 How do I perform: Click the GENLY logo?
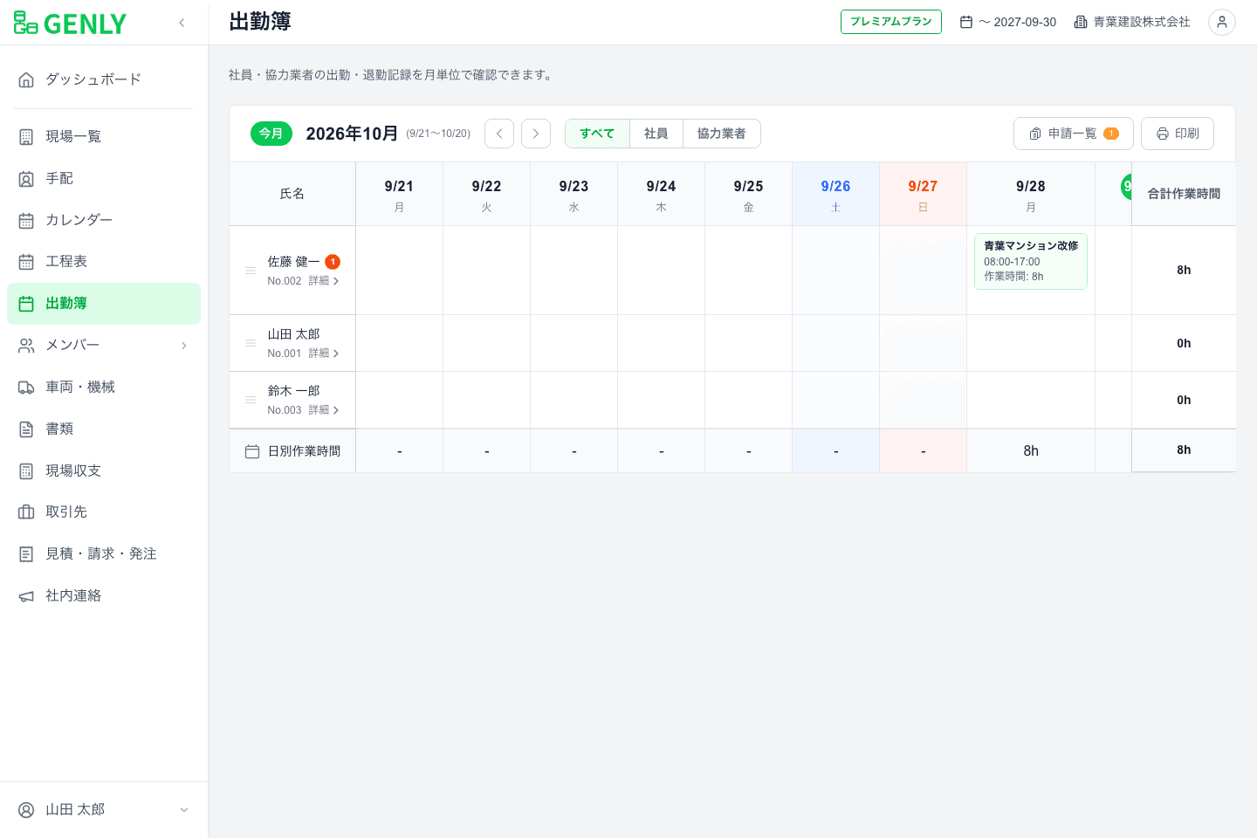click(70, 24)
